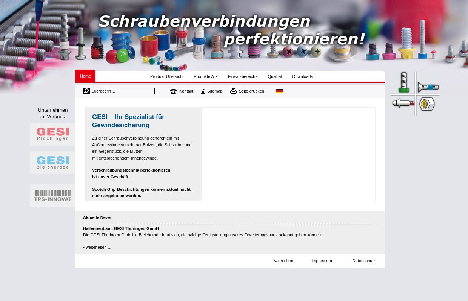Viewport: 468px width, 301px height.
Task: Select the yellow-threaded hex nut icon
Action: tap(427, 104)
